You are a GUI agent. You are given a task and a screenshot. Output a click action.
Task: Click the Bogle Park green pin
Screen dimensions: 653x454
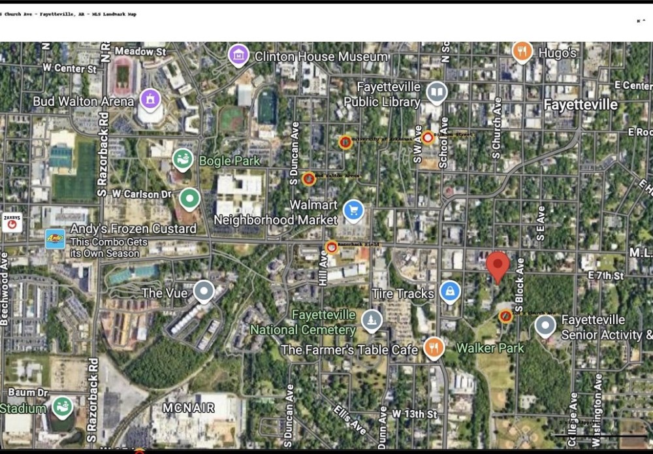point(182,159)
